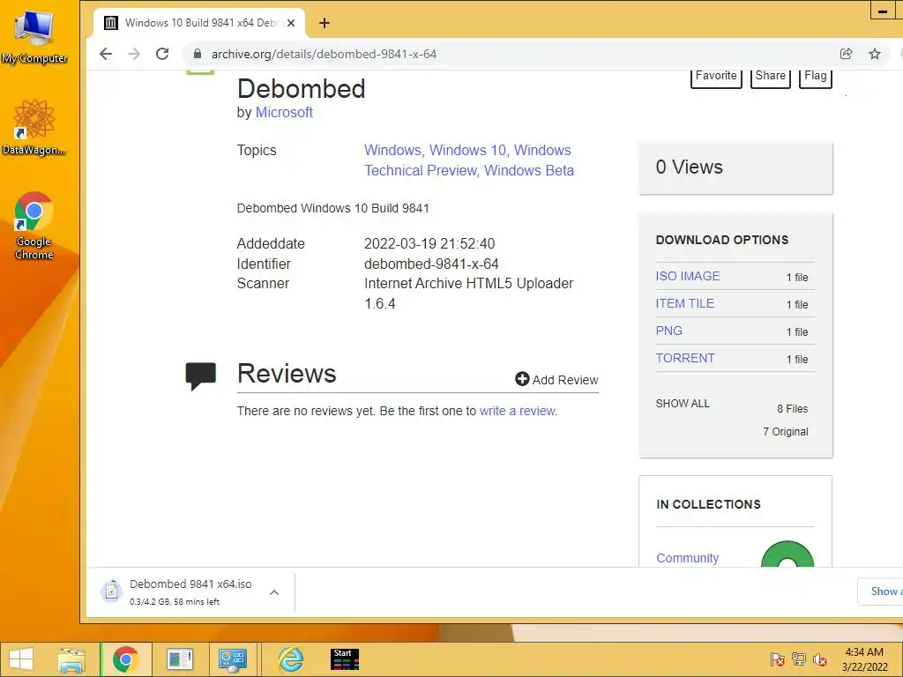
Task: Click the archive.org address bar URL
Action: 324,54
